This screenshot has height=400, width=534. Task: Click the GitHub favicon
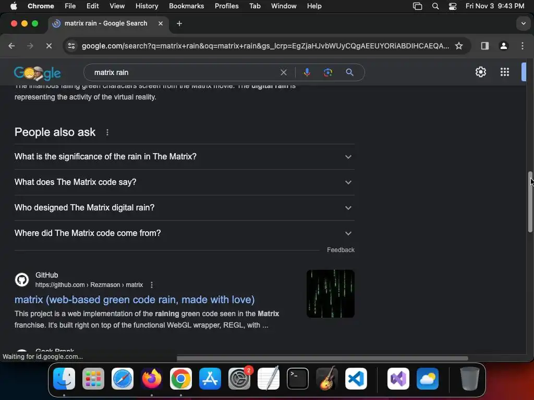[22, 280]
